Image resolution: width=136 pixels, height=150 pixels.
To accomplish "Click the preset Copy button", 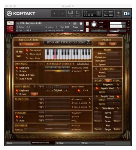I will (x=102, y=44).
